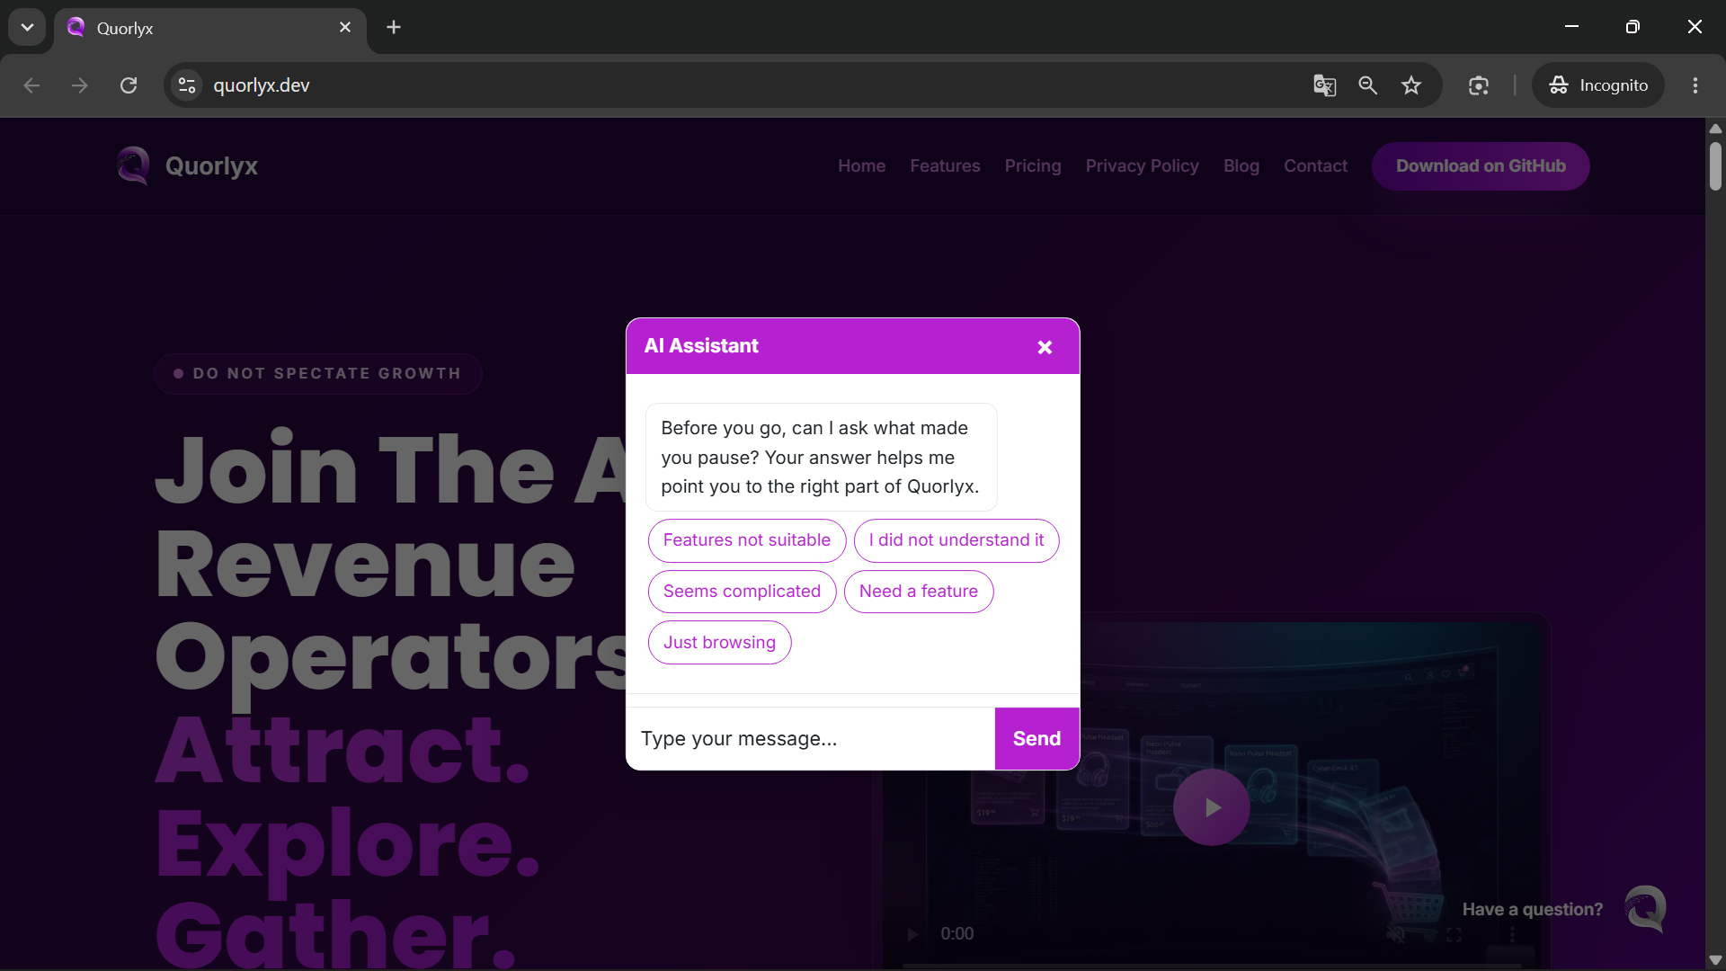Click the Incognito profile indicator
This screenshot has height=971, width=1726.
click(x=1598, y=85)
